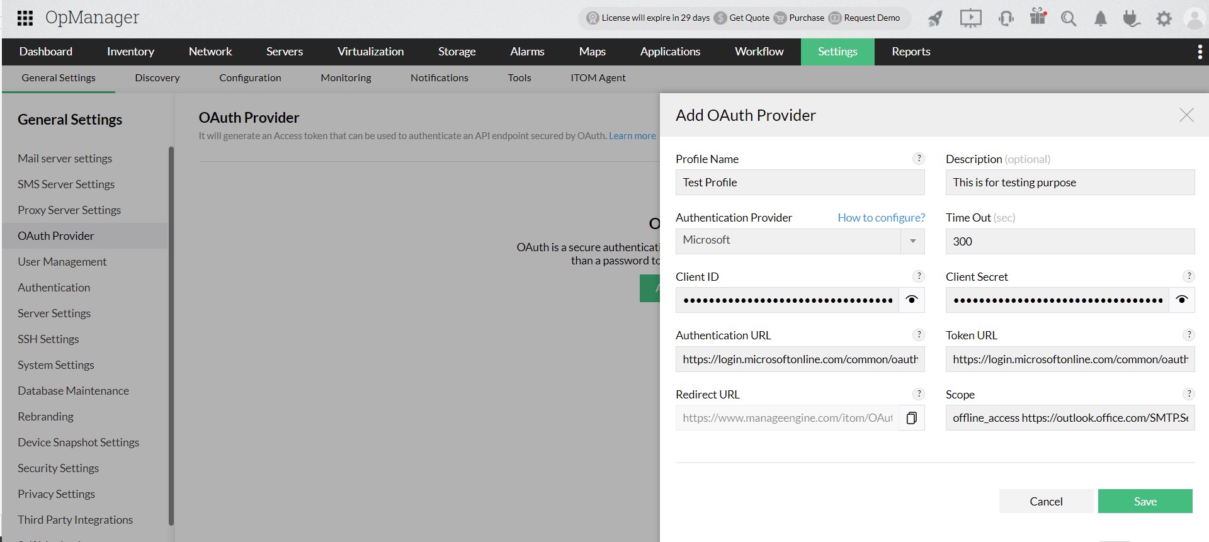
Task: Show Client ID using the eye icon
Action: click(911, 300)
